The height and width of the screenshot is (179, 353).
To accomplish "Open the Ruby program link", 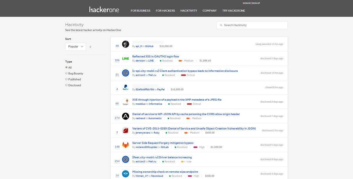I will pyautogui.click(x=156, y=133).
